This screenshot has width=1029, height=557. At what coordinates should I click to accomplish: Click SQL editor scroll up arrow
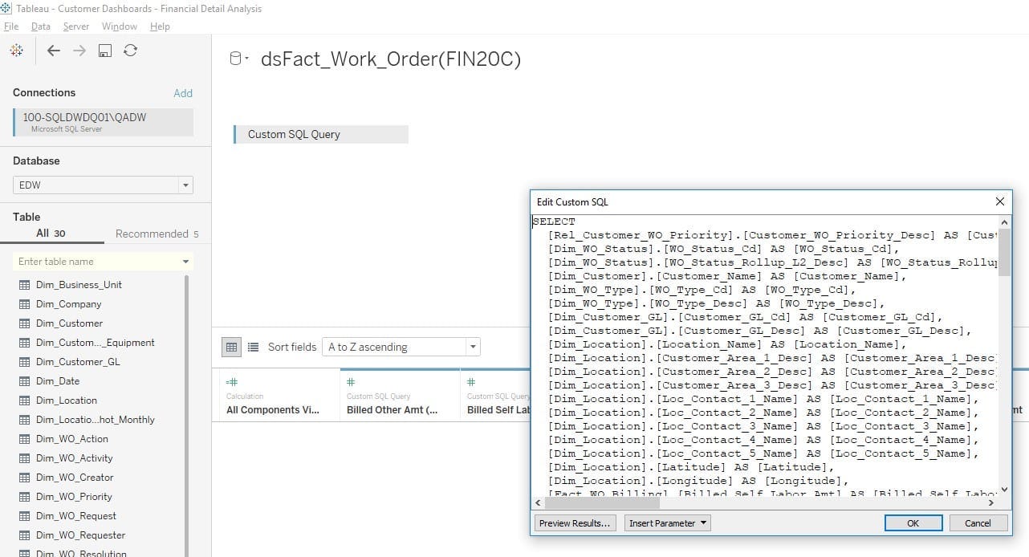pos(1004,222)
